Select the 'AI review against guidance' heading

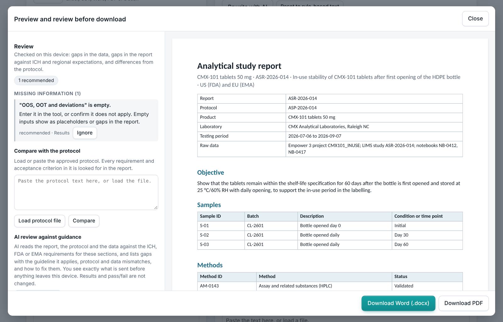pyautogui.click(x=48, y=237)
